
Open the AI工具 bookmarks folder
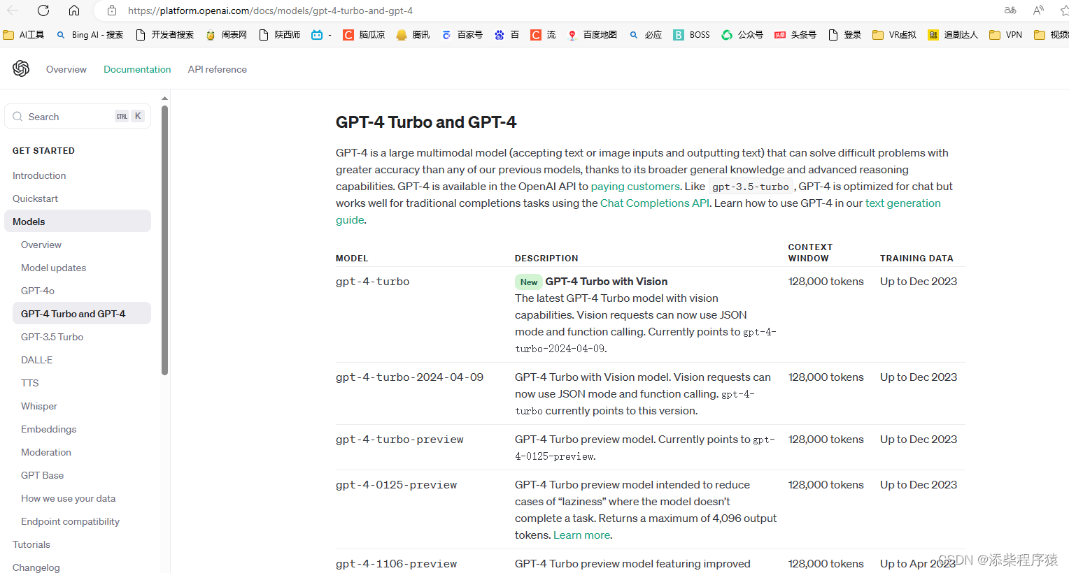point(24,35)
